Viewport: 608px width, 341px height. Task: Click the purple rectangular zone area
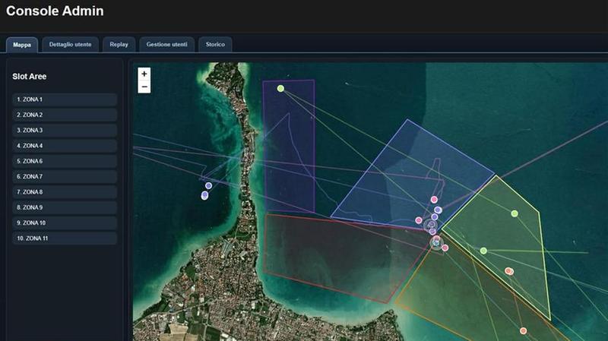click(x=289, y=152)
